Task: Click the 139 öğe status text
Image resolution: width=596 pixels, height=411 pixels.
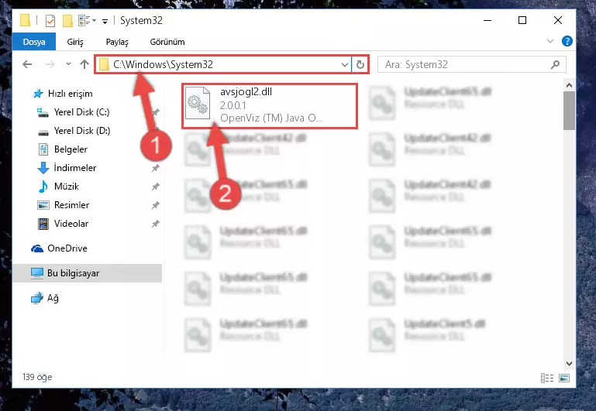Action: [x=37, y=377]
